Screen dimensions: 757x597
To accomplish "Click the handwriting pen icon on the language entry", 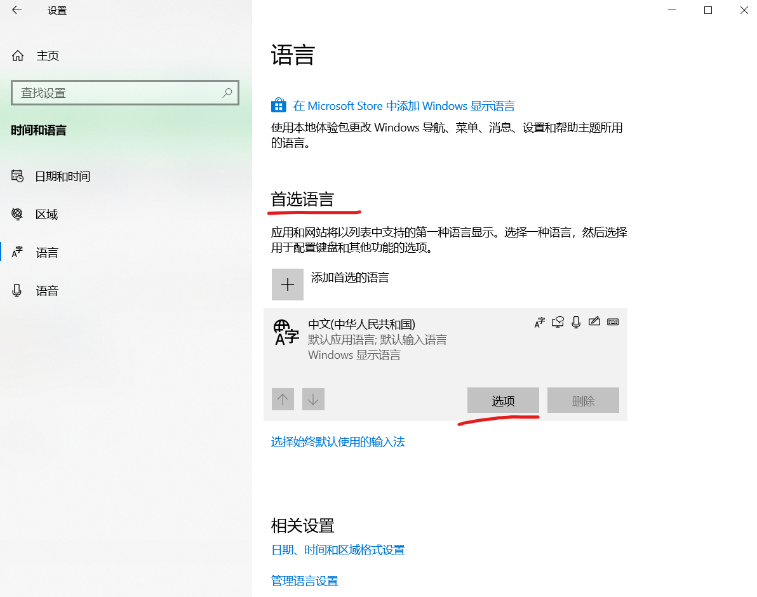I will tap(594, 322).
